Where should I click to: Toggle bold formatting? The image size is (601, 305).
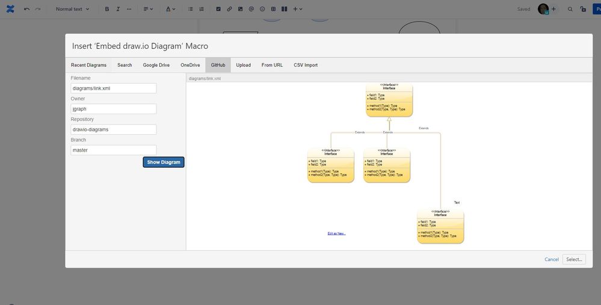107,9
